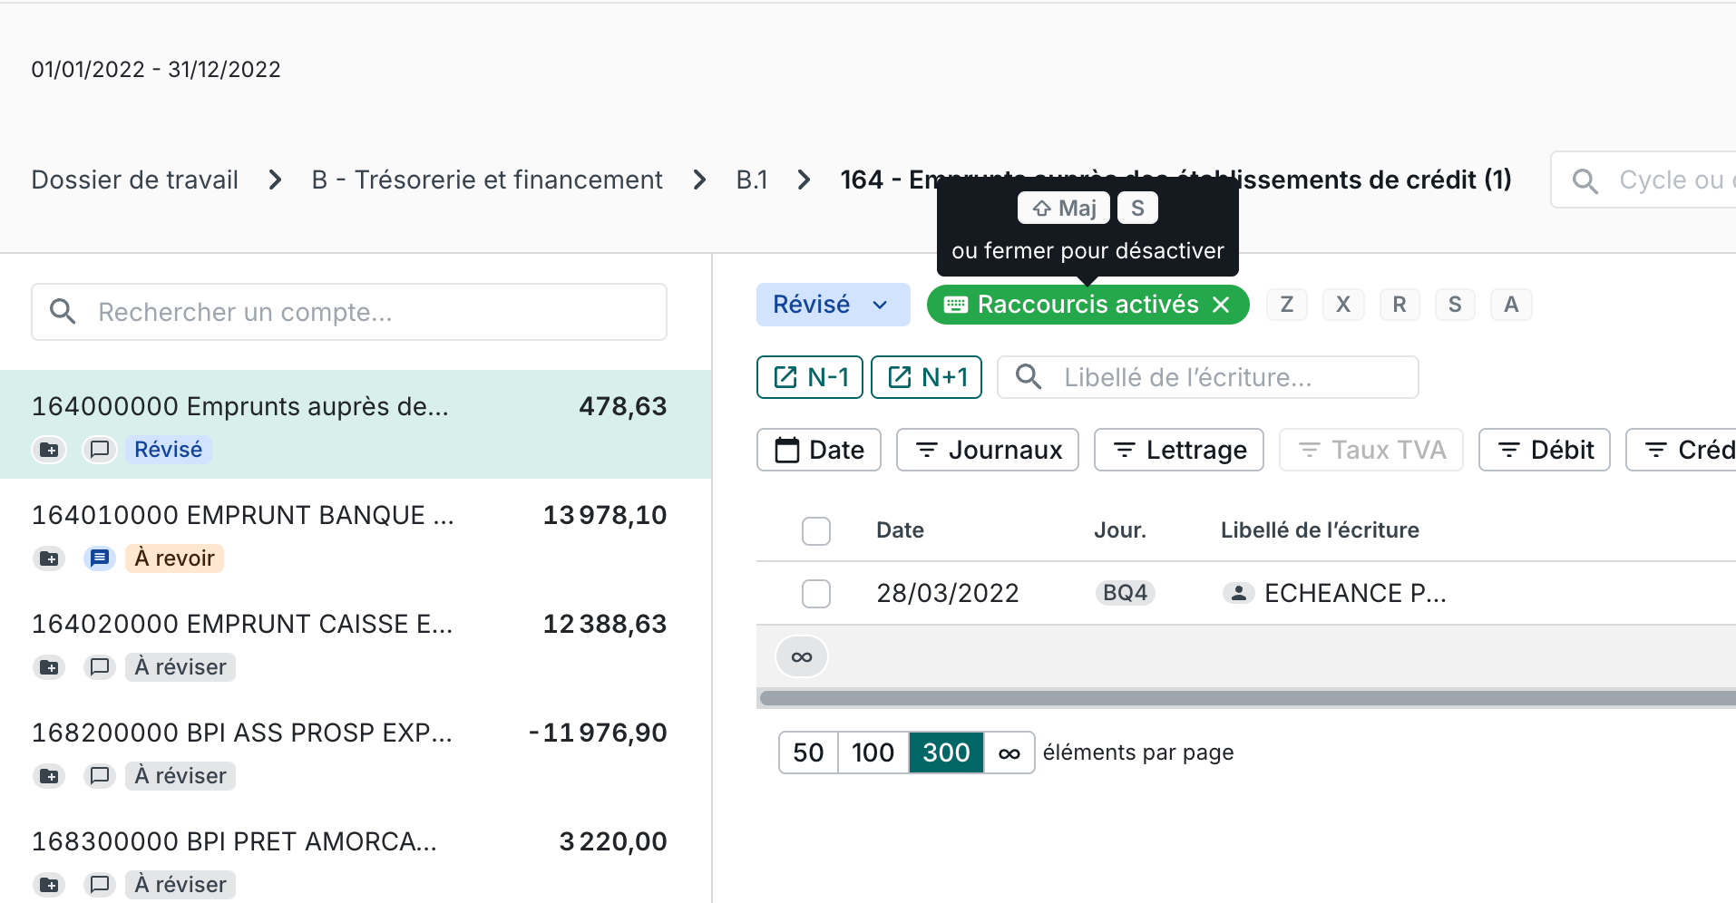Expand the Révisé status dropdown
This screenshot has height=903, width=1736.
click(x=833, y=305)
